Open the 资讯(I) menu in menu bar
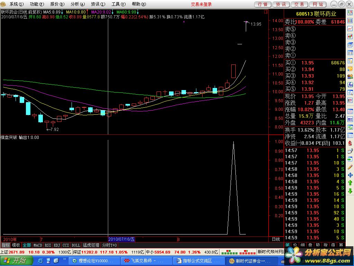The height and width of the screenshot is (266, 354). click(x=98, y=4)
